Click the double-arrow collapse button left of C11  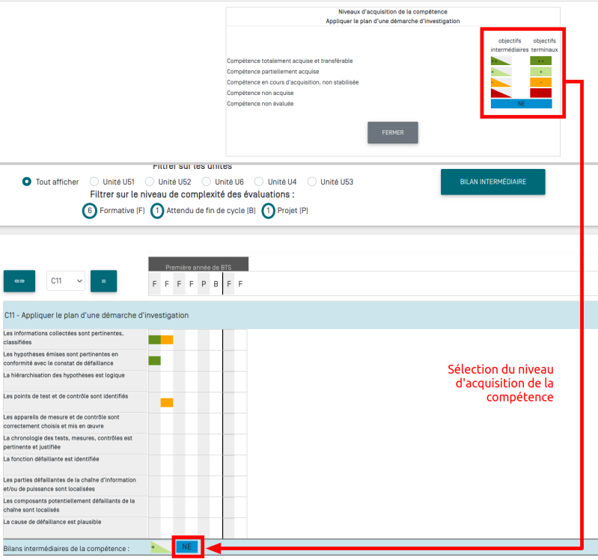[19, 281]
